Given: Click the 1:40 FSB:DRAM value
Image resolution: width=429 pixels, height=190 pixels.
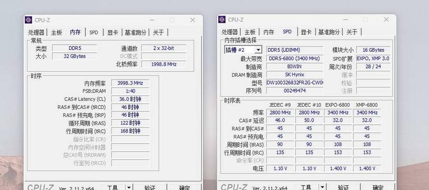Looking at the screenshot, I should click(130, 91).
